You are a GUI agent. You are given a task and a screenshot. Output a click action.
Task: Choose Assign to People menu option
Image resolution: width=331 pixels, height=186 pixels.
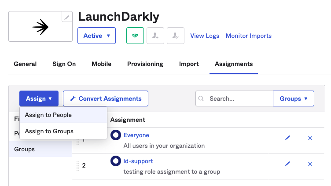point(48,115)
